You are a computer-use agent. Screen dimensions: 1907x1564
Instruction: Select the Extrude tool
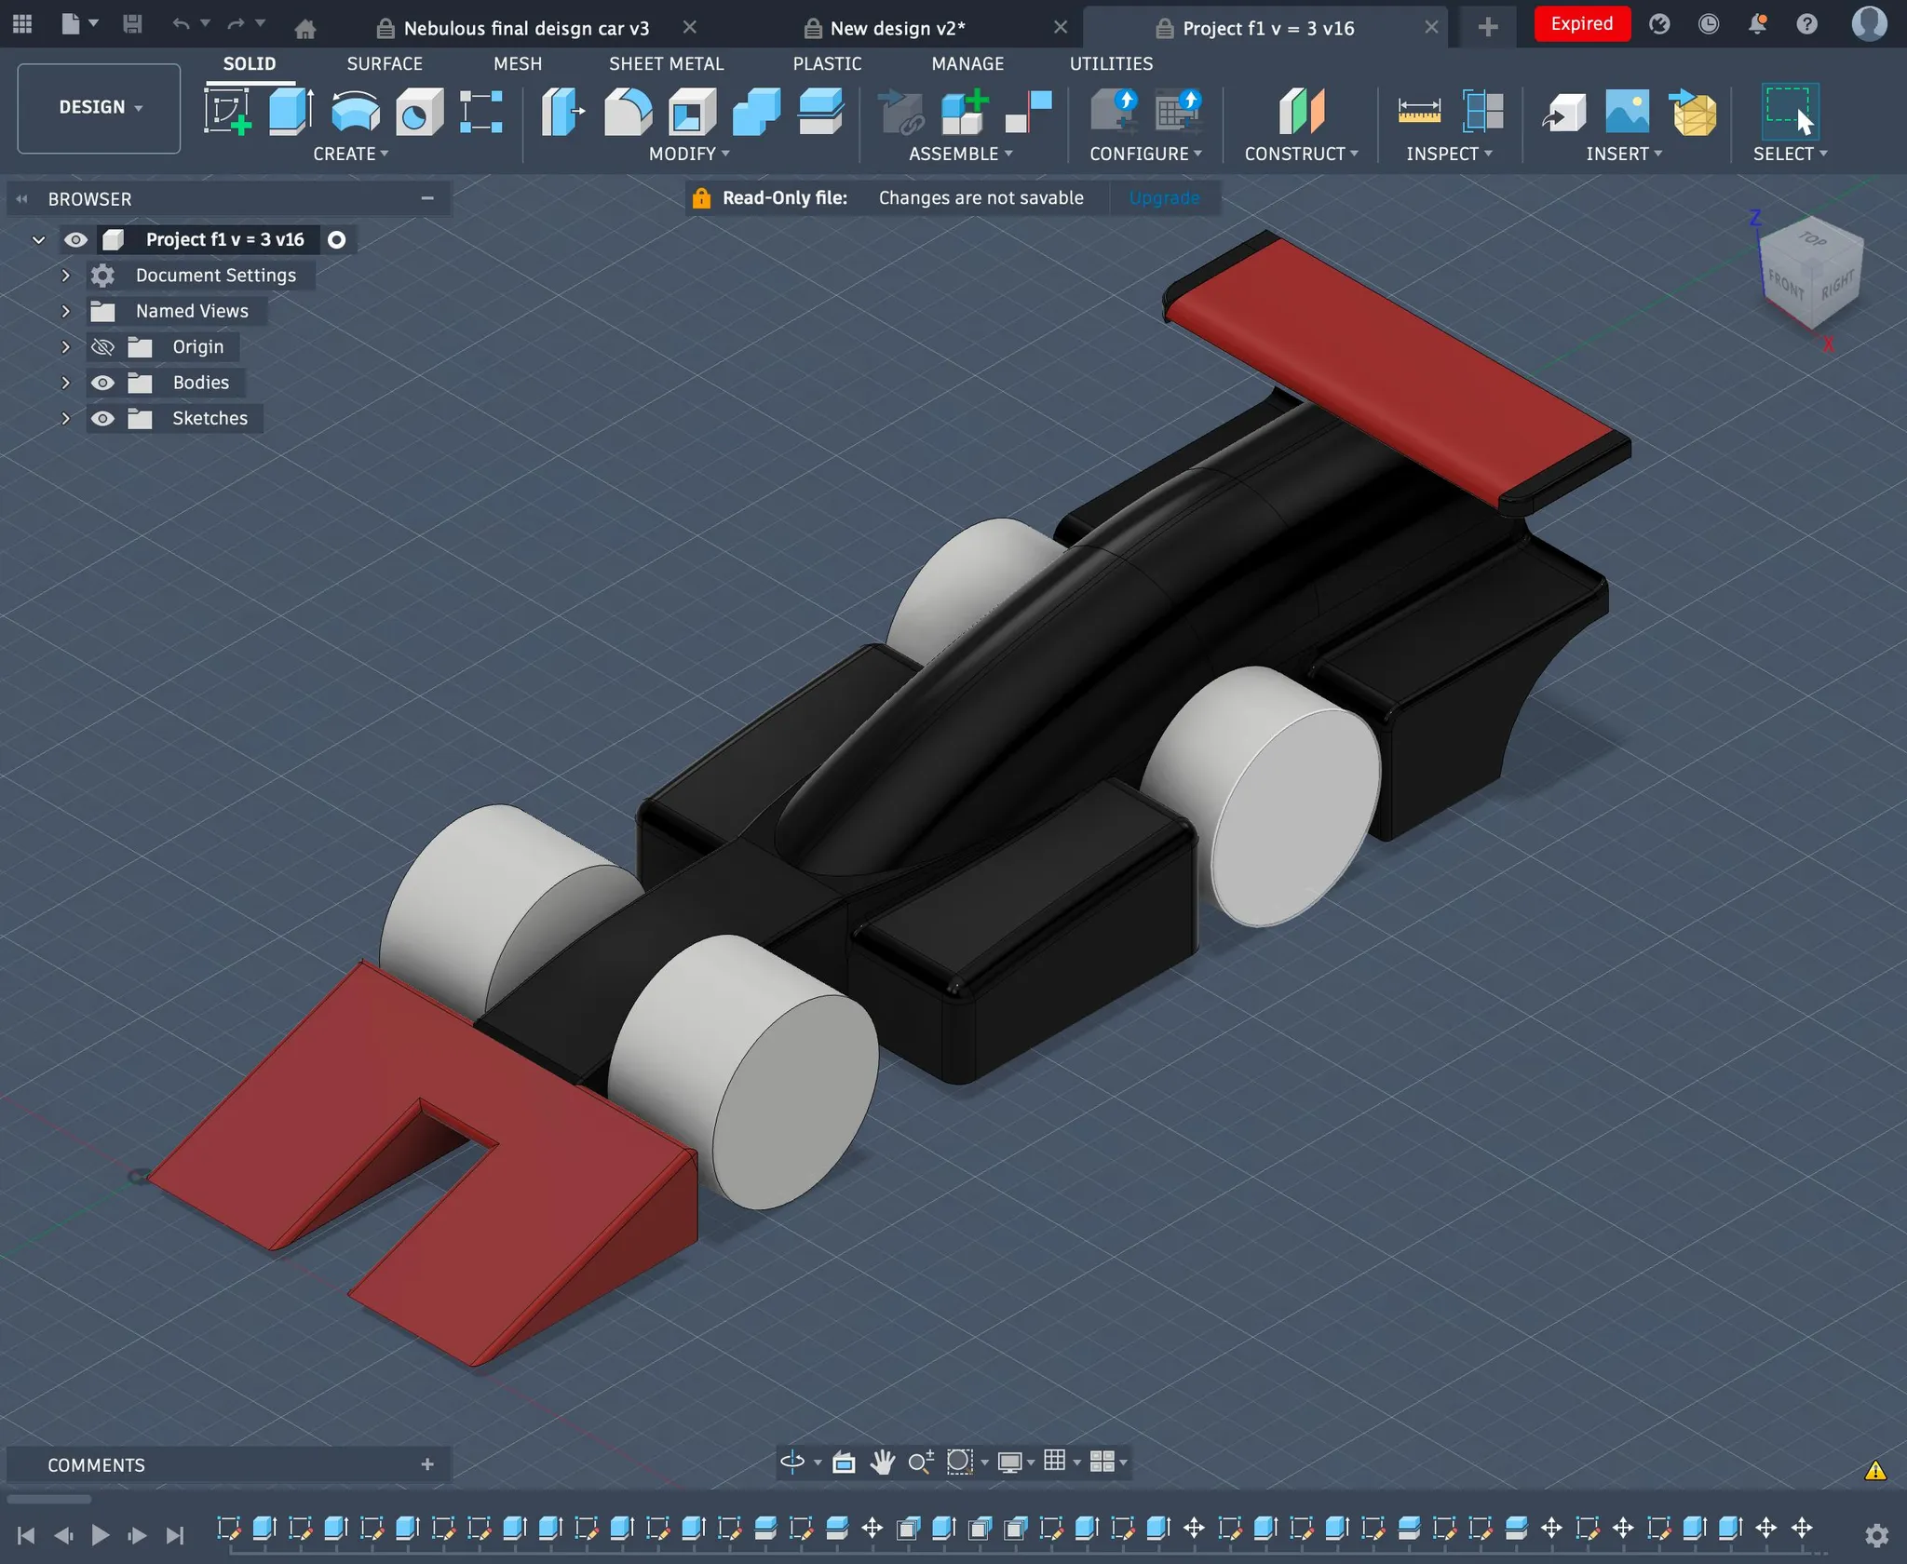click(291, 112)
